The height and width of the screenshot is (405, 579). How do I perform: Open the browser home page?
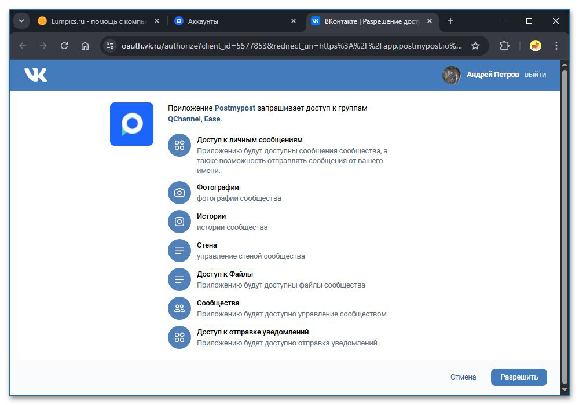click(x=85, y=46)
